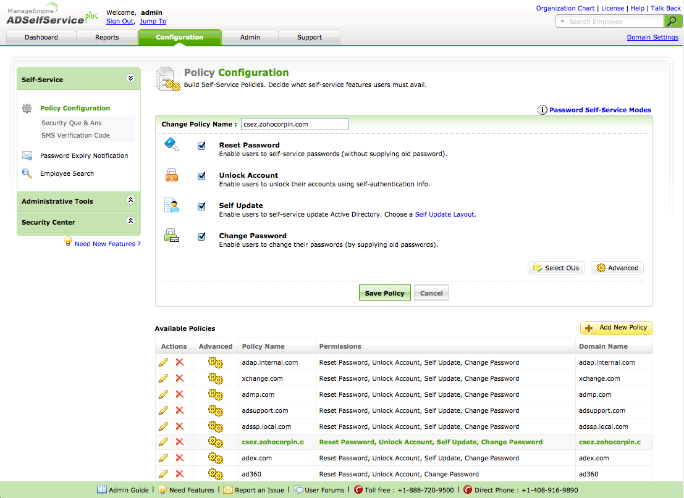The image size is (684, 498).
Task: Remove the admp.com policy via red X
Action: click(180, 394)
